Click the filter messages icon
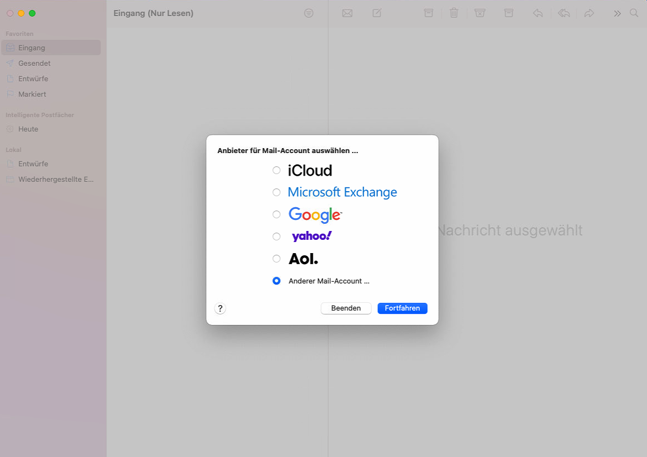The height and width of the screenshot is (457, 647). (x=309, y=13)
